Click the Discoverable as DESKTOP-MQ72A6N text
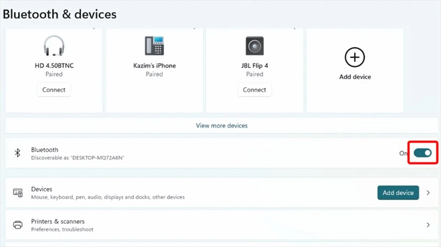 [x=78, y=158]
